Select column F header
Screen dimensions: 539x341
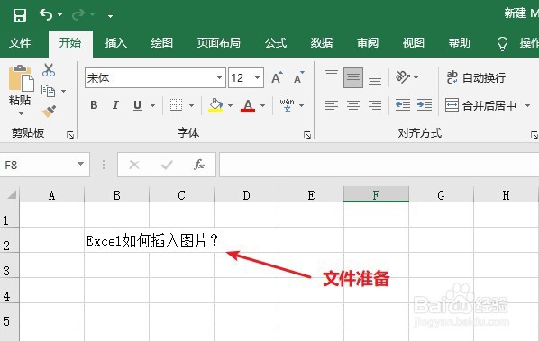point(376,195)
